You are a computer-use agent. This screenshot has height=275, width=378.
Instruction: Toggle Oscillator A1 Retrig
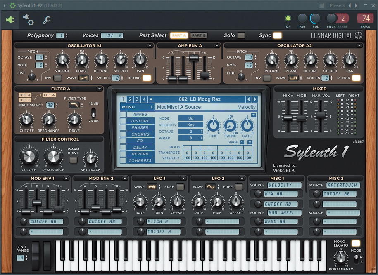[147, 78]
